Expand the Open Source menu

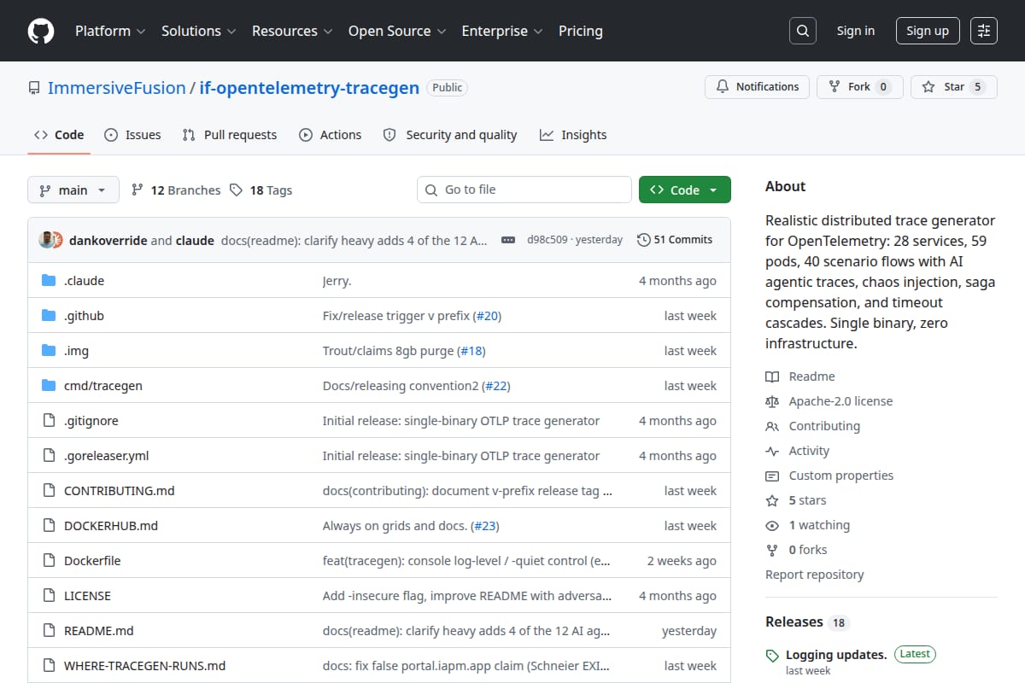[x=396, y=31]
